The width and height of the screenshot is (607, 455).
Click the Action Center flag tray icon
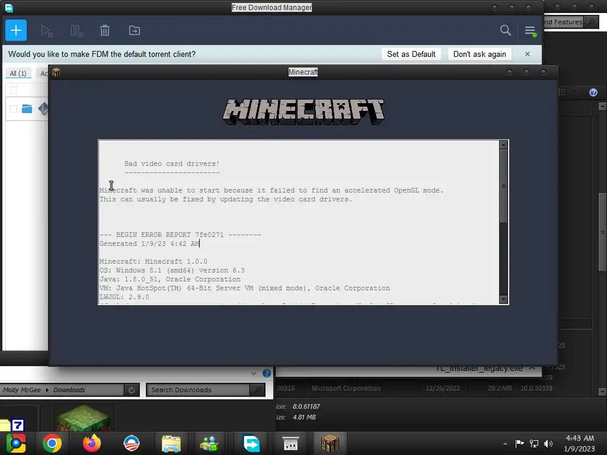(x=519, y=443)
